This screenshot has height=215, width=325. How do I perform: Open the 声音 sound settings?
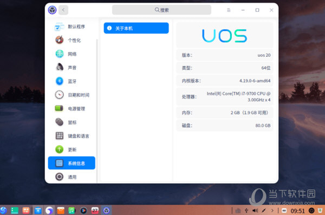[x=71, y=68]
